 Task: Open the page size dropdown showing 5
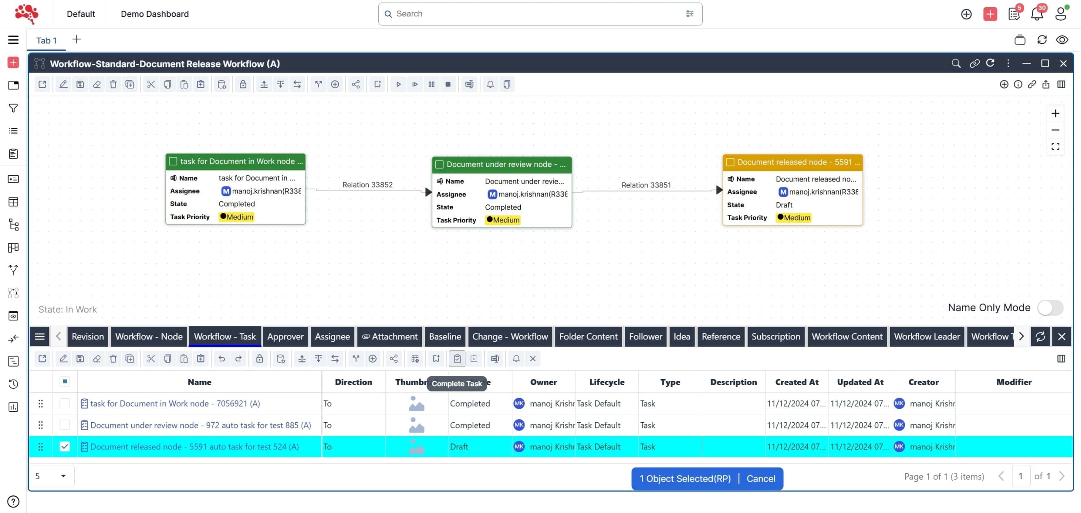[x=52, y=476]
